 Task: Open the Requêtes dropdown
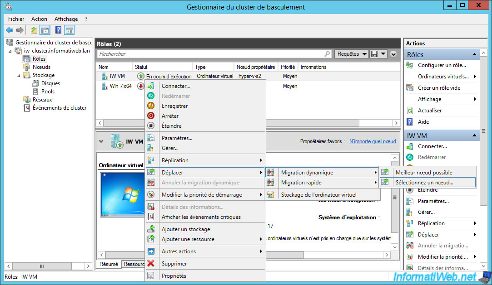tap(352, 54)
